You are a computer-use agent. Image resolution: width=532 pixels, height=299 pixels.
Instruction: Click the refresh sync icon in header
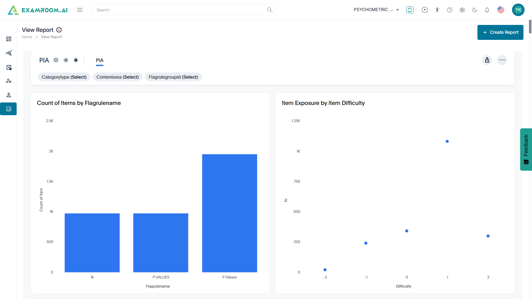410,10
